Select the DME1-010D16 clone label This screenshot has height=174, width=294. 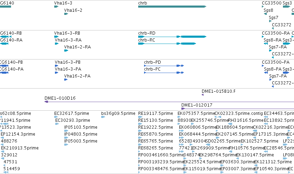tap(60, 98)
